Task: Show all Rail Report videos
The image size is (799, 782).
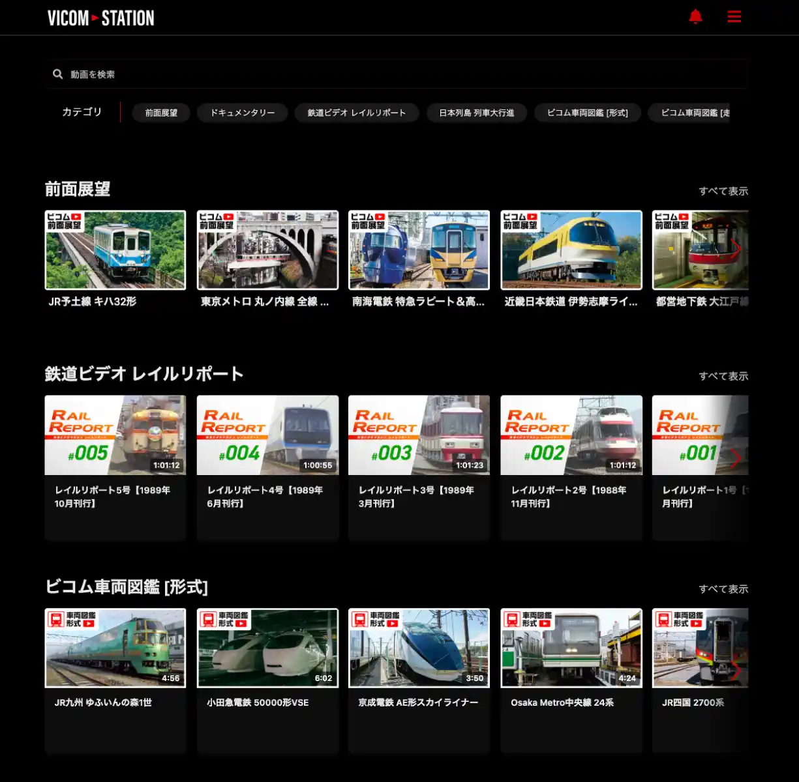Action: click(723, 376)
